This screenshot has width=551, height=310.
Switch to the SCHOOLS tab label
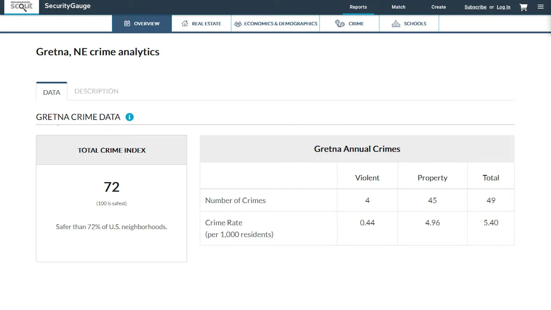tap(415, 24)
